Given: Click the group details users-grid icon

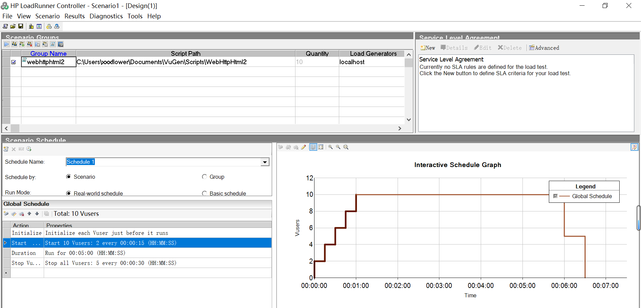Looking at the screenshot, I should pos(45,44).
